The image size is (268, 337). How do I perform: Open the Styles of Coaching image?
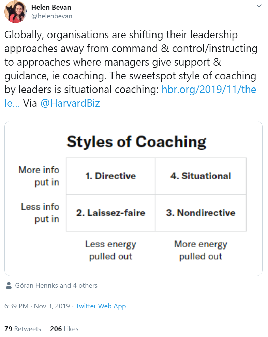tap(133, 198)
